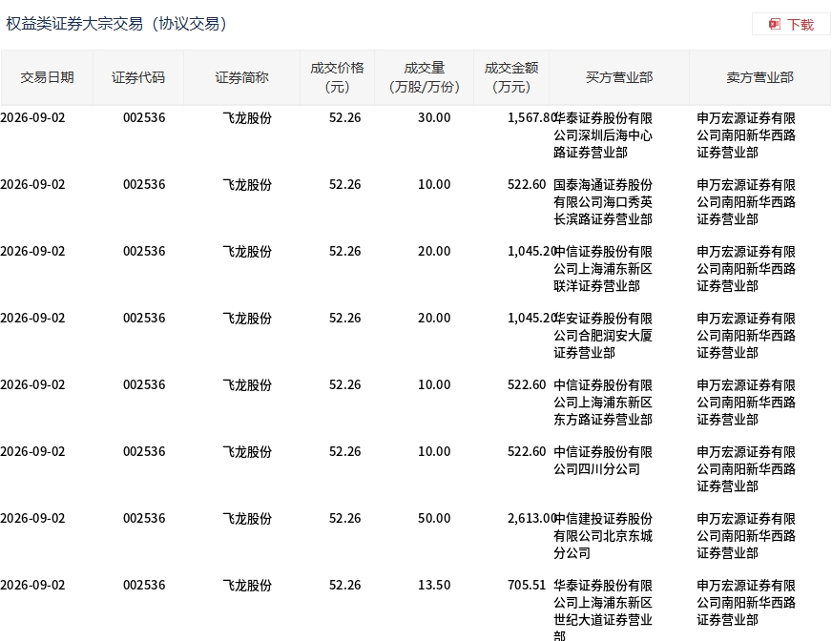
Task: Select buyer 华泰证券上海浦东新区世纪大道证券营业部
Action: [x=603, y=610]
